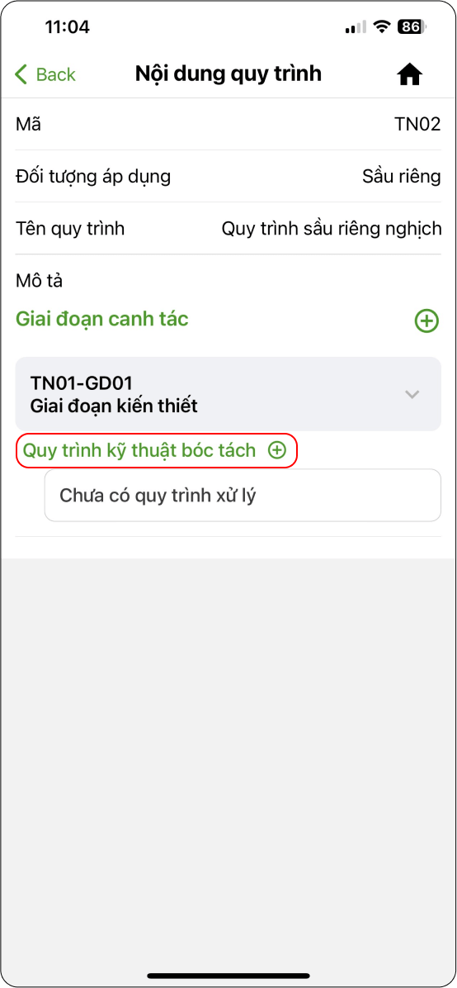Tap the Back text label

[55, 74]
